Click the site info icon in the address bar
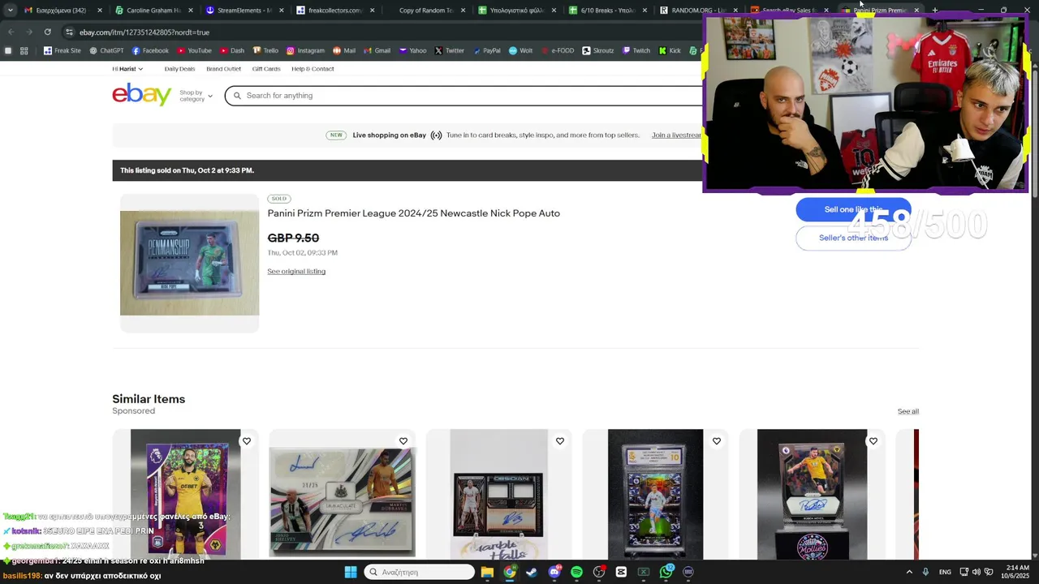1039x584 pixels. 70,32
